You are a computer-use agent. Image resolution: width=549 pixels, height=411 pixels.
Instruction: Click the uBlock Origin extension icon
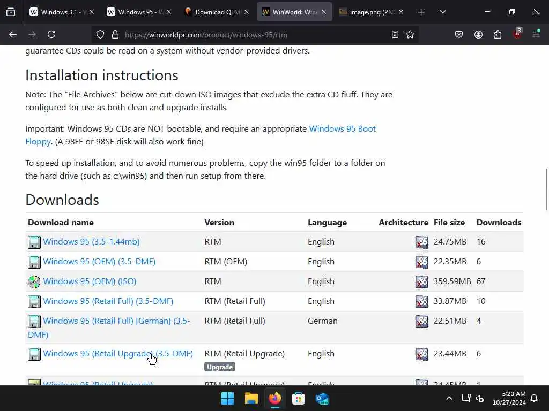coord(517,34)
